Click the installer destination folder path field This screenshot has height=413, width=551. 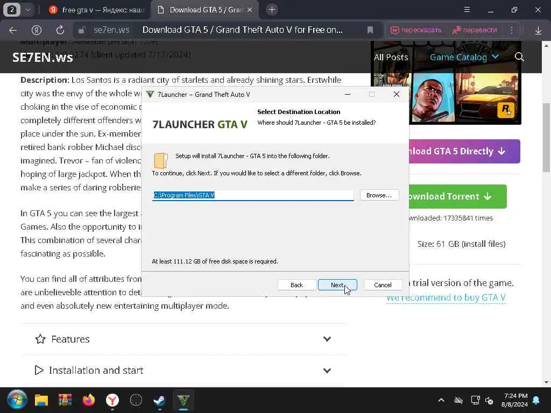[253, 195]
